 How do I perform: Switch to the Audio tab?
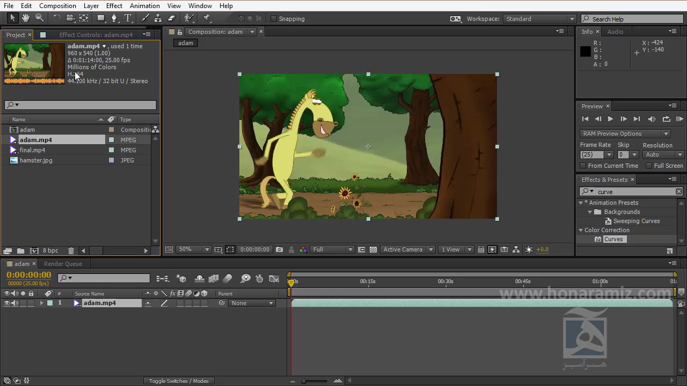click(x=615, y=32)
